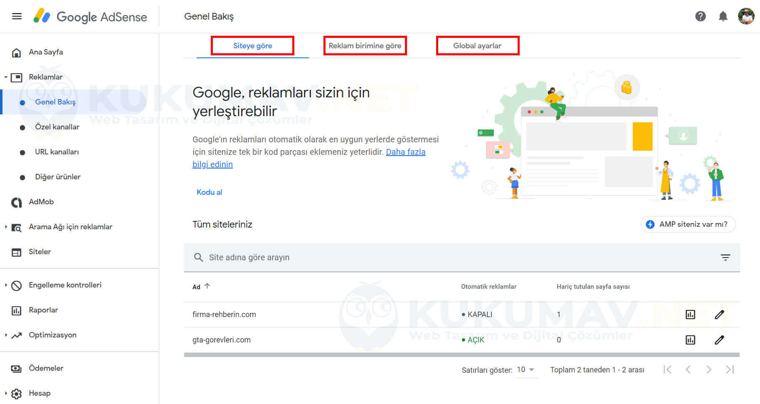Image resolution: width=760 pixels, height=404 pixels.
Task: Open the filter icon in the search bar
Action: pyautogui.click(x=725, y=258)
